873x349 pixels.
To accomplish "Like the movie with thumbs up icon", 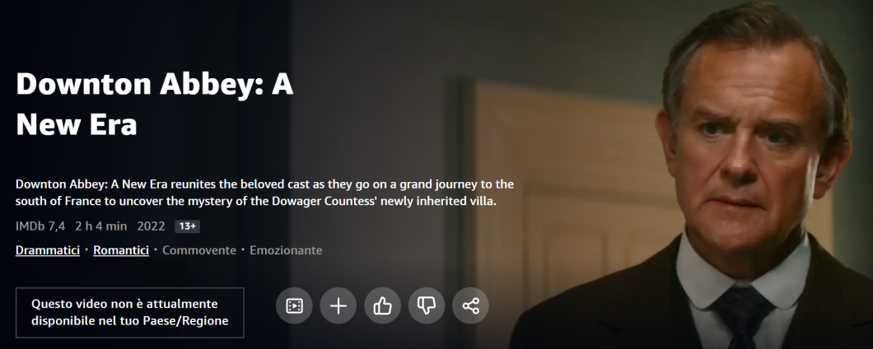I will click(382, 305).
